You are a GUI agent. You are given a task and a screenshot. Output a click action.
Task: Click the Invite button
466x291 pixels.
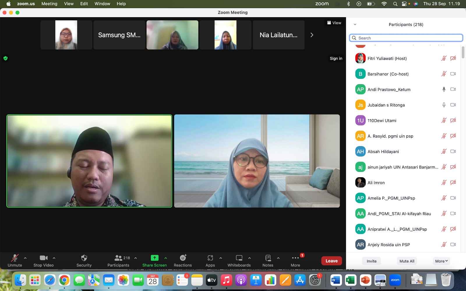pyautogui.click(x=372, y=261)
